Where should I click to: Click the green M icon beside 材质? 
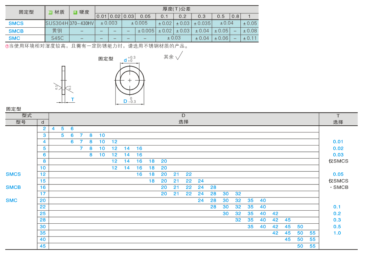50,12
